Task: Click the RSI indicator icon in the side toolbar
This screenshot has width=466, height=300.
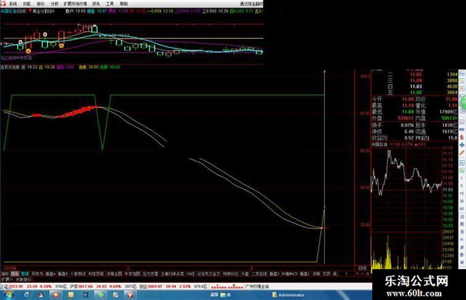Action: [462, 129]
